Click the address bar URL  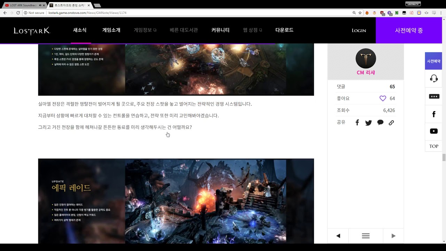[87, 13]
